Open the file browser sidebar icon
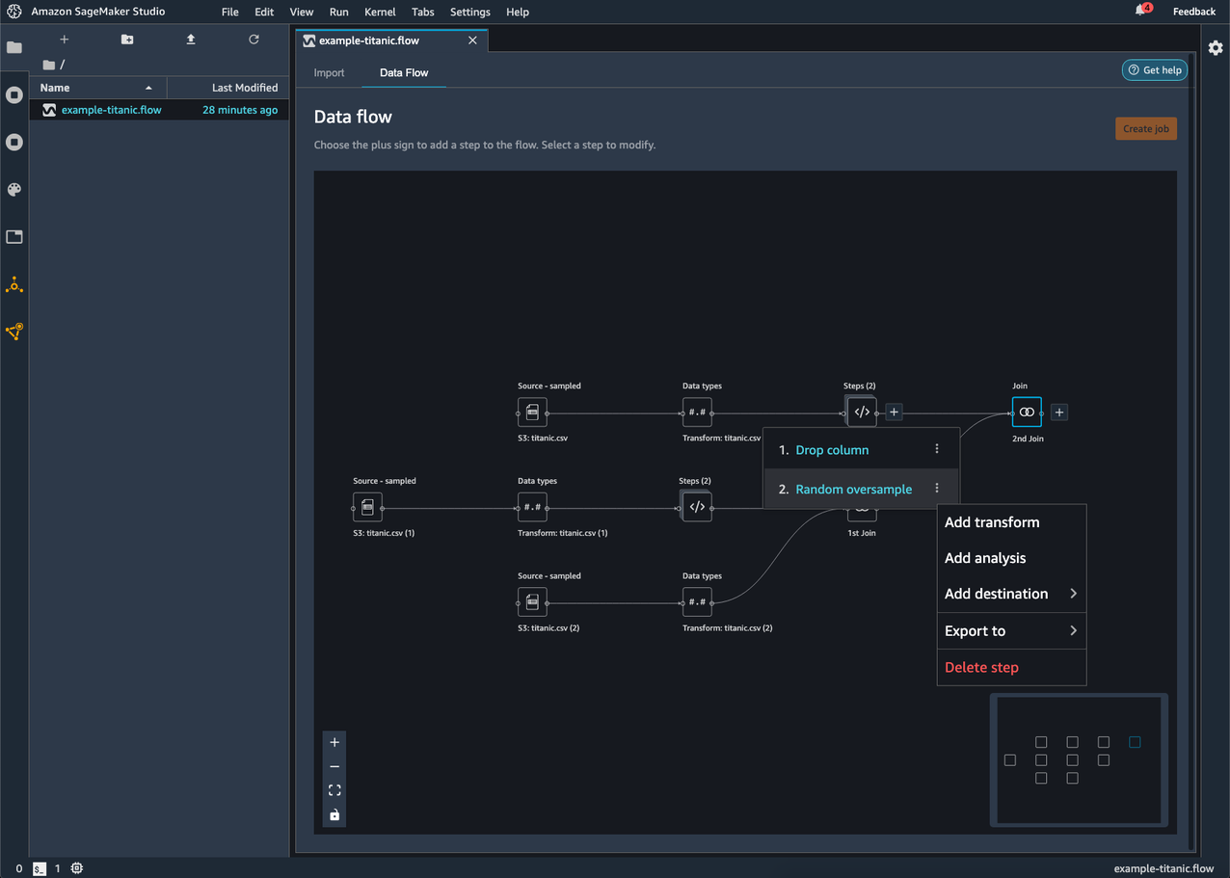This screenshot has width=1230, height=878. pyautogui.click(x=14, y=47)
